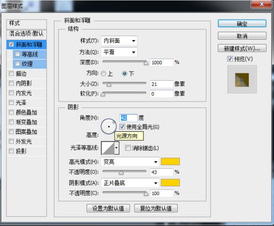
Task: Uncheck the 斜面和浮雕 effect checkbox
Action: tap(11, 45)
